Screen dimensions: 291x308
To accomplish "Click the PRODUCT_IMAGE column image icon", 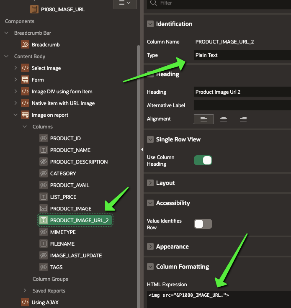I will coord(44,209).
